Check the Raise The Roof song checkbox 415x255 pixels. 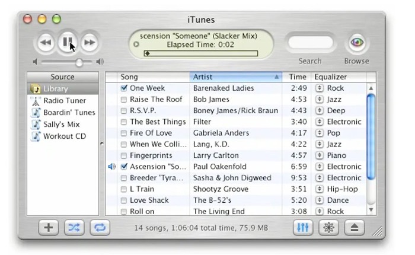tap(124, 100)
